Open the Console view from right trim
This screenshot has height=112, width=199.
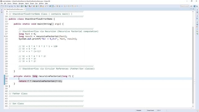197,24
